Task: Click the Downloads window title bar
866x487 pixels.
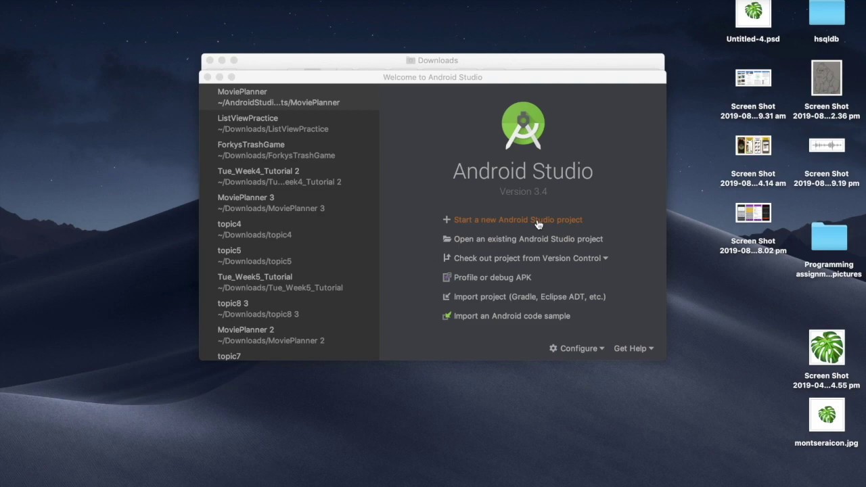Action: pos(432,60)
